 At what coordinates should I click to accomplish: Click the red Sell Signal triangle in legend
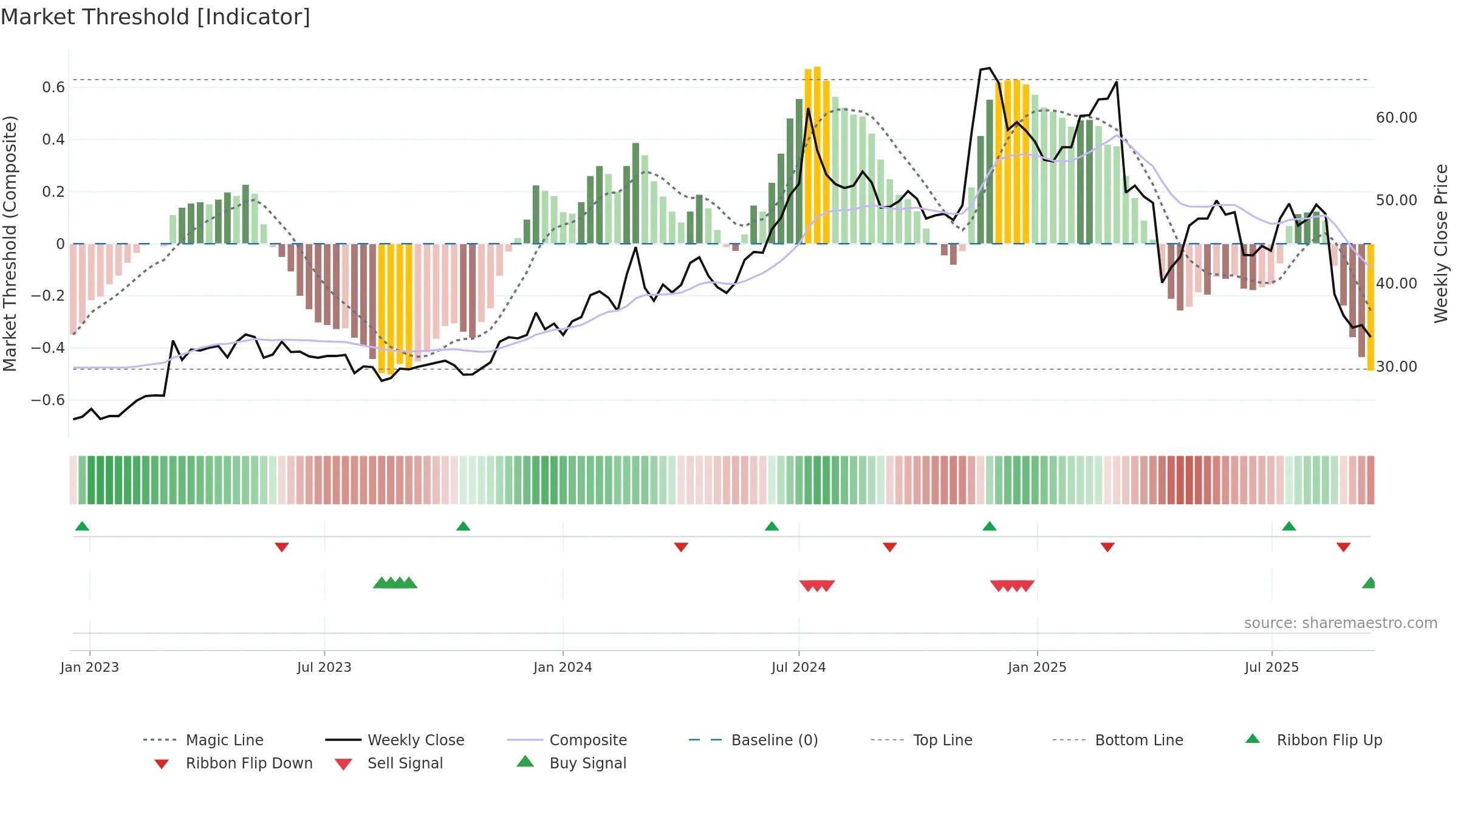click(343, 764)
